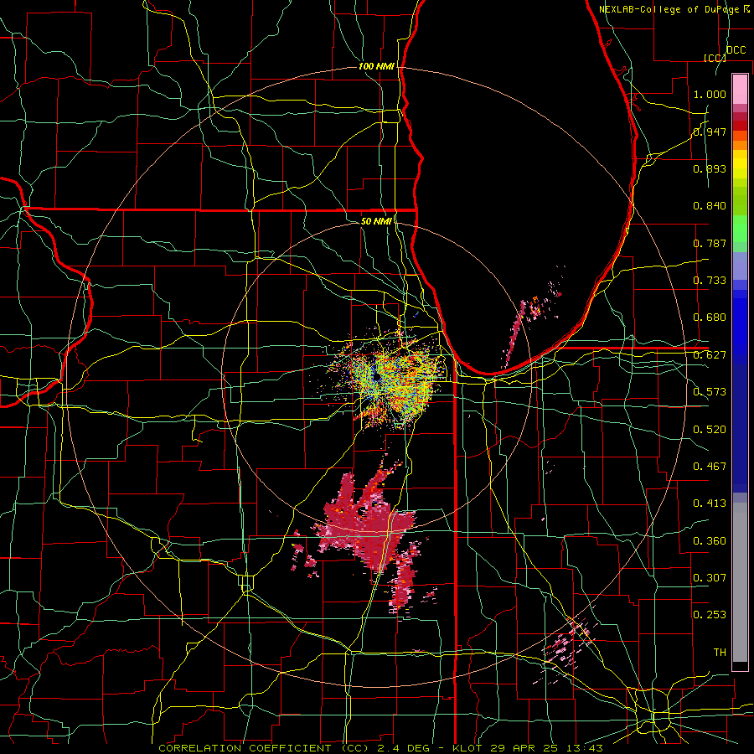754x754 pixels.
Task: Click the "KLOT" station identifier
Action: point(468,748)
